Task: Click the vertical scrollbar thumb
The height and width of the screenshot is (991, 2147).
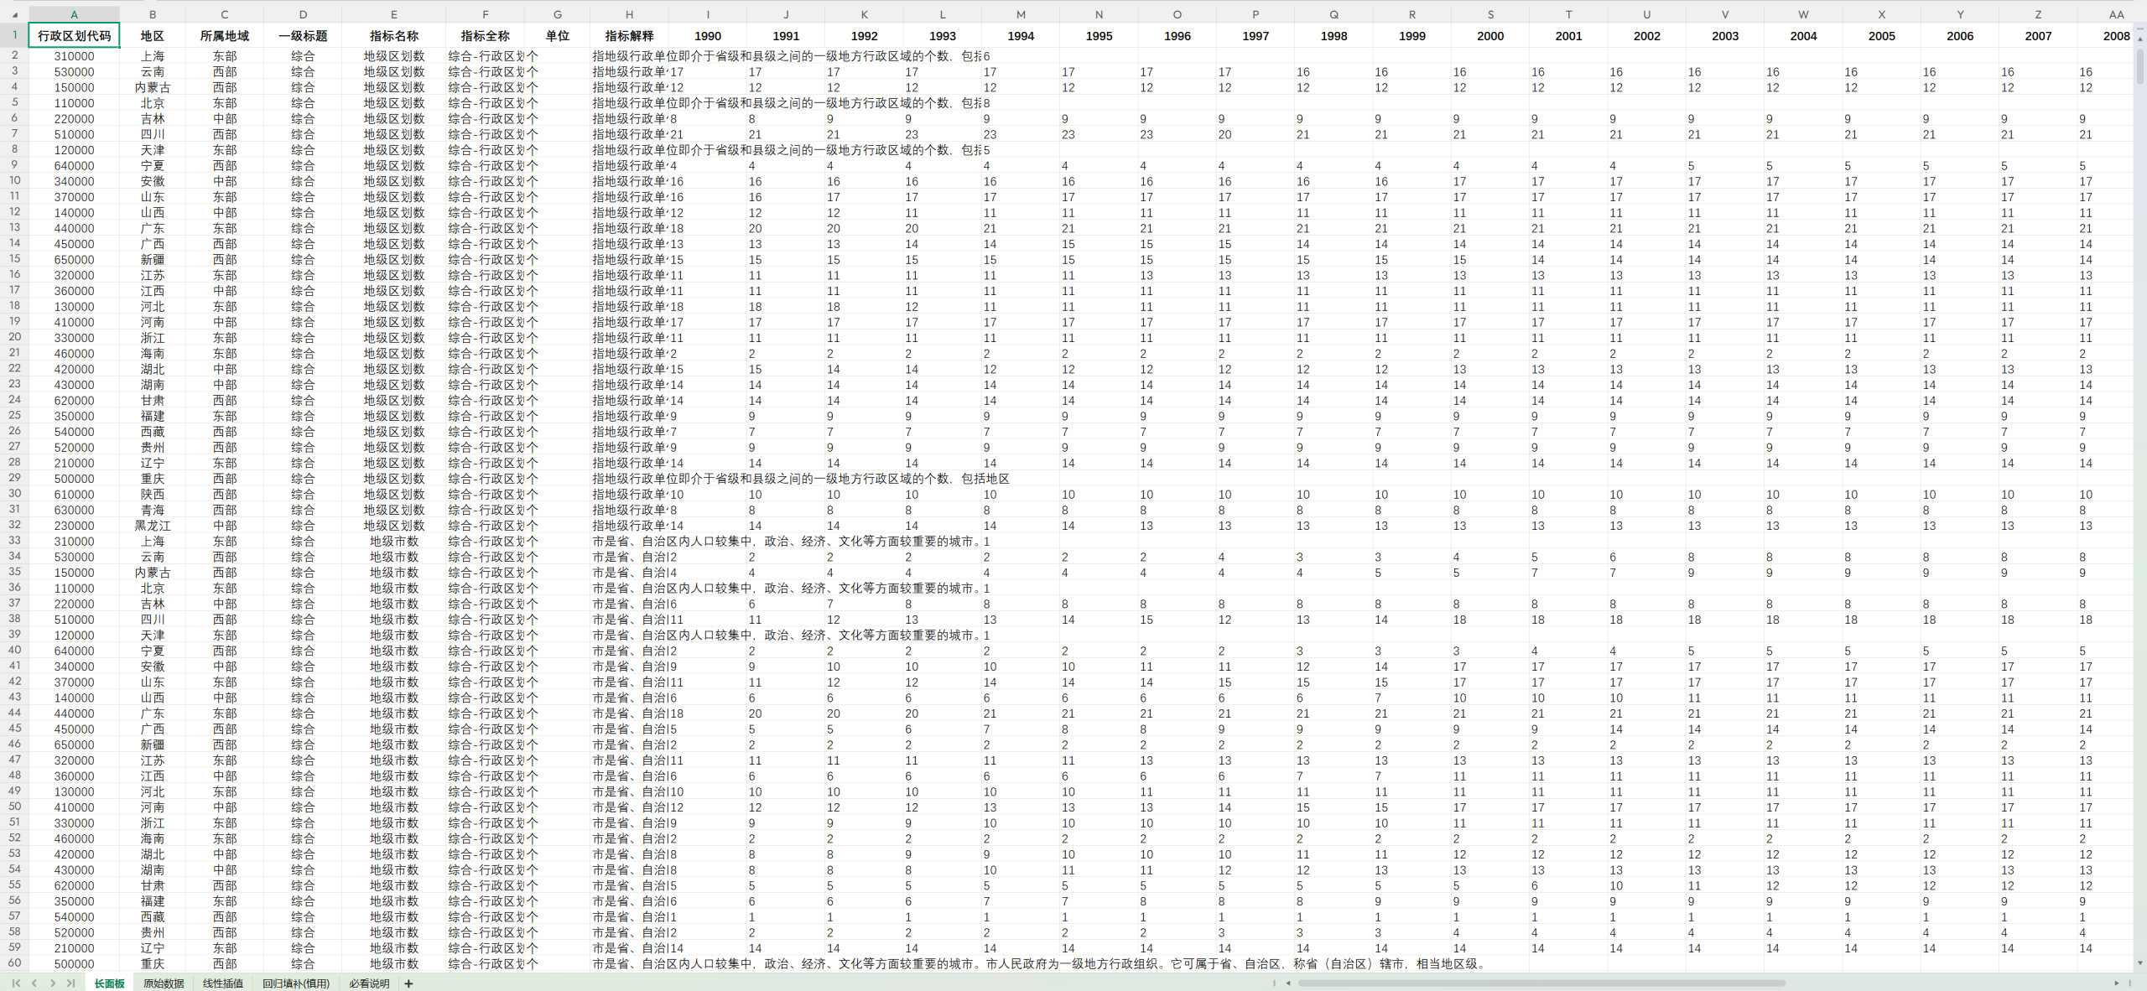Action: [x=2140, y=67]
